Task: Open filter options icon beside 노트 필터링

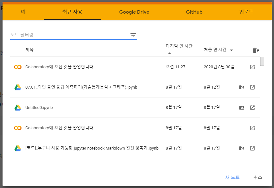Action: click(x=133, y=35)
